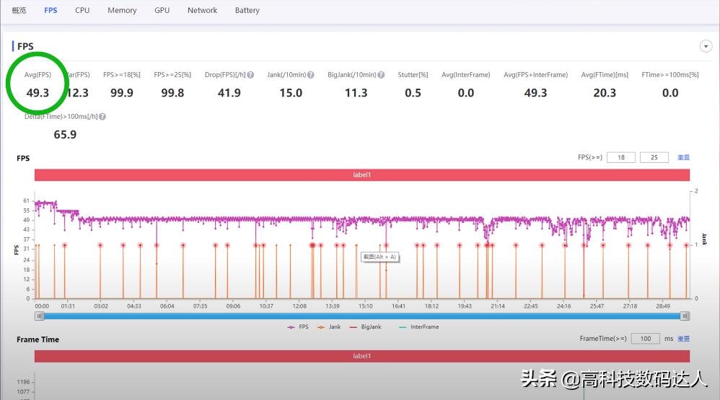Select the label1 bar above the Frame Time chart

(362, 356)
